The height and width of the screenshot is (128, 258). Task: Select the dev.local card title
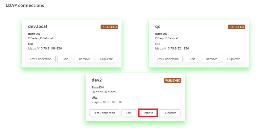37,26
